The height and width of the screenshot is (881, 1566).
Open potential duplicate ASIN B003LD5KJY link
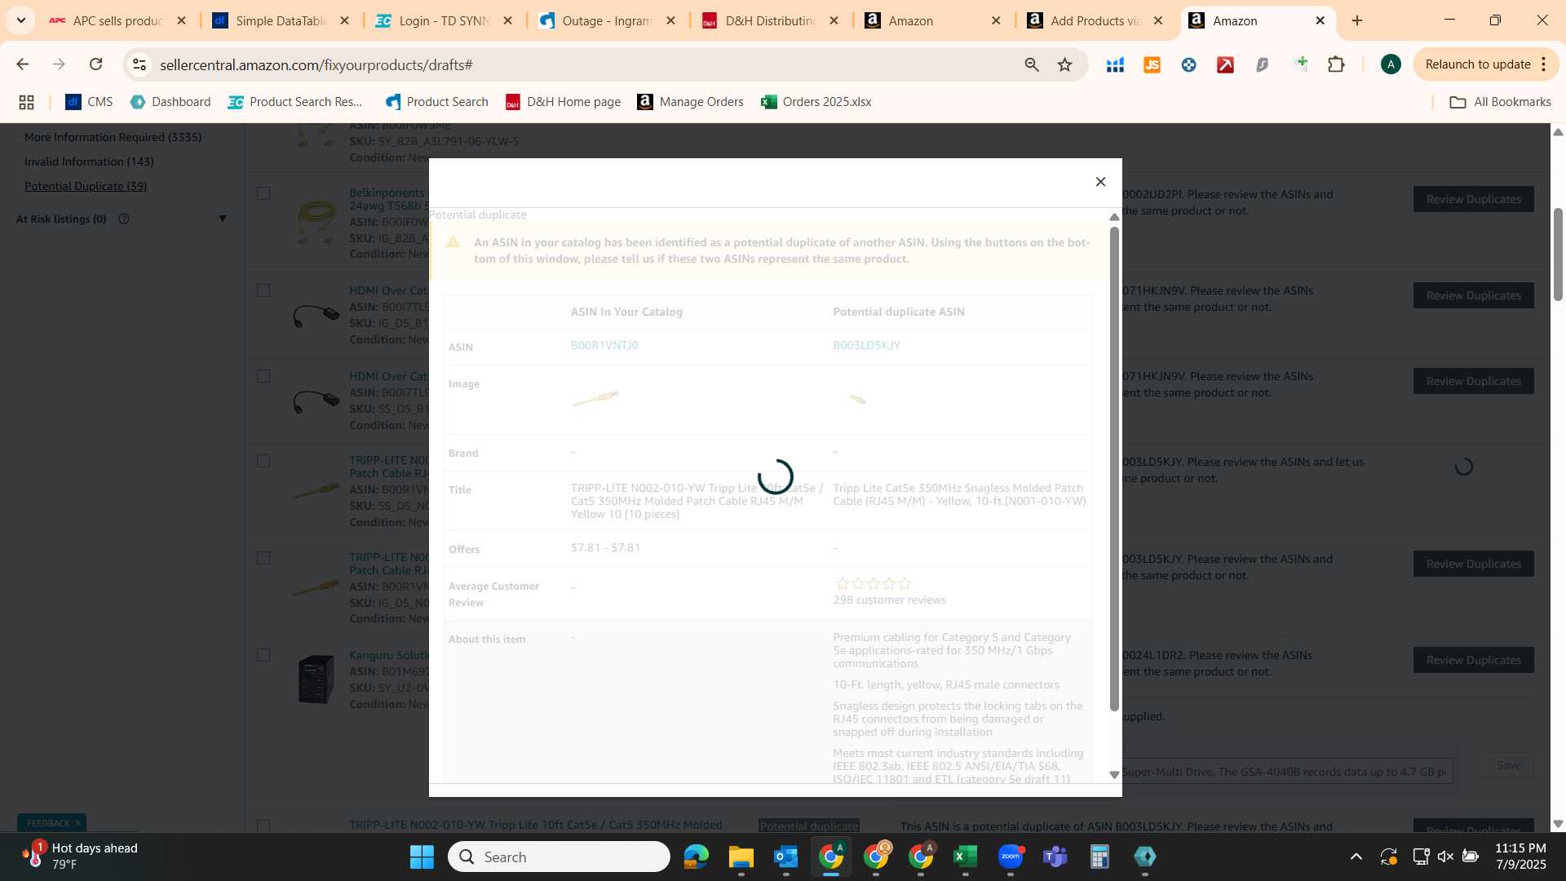(x=866, y=346)
